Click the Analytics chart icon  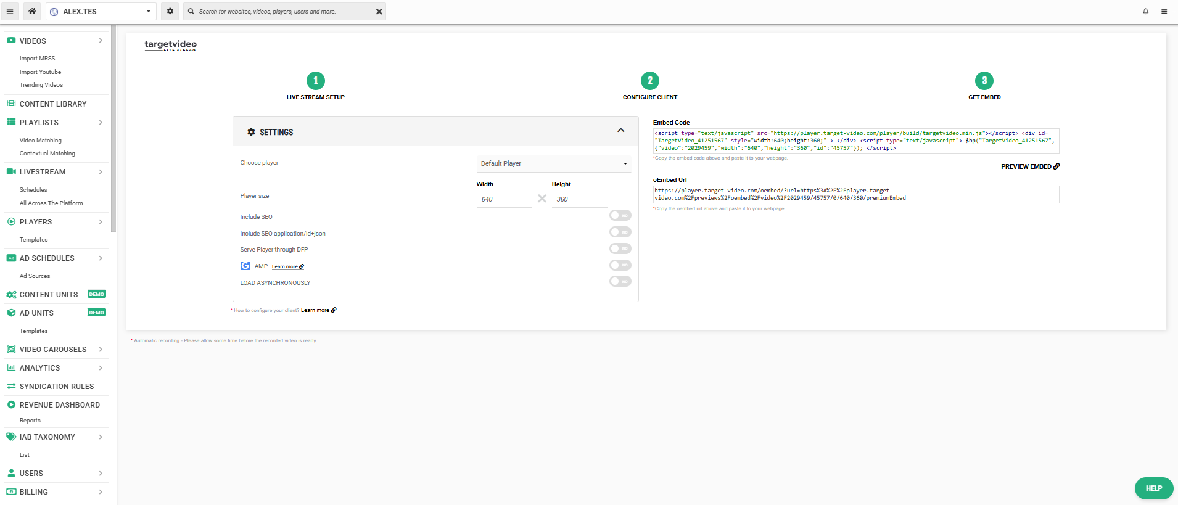pos(11,367)
